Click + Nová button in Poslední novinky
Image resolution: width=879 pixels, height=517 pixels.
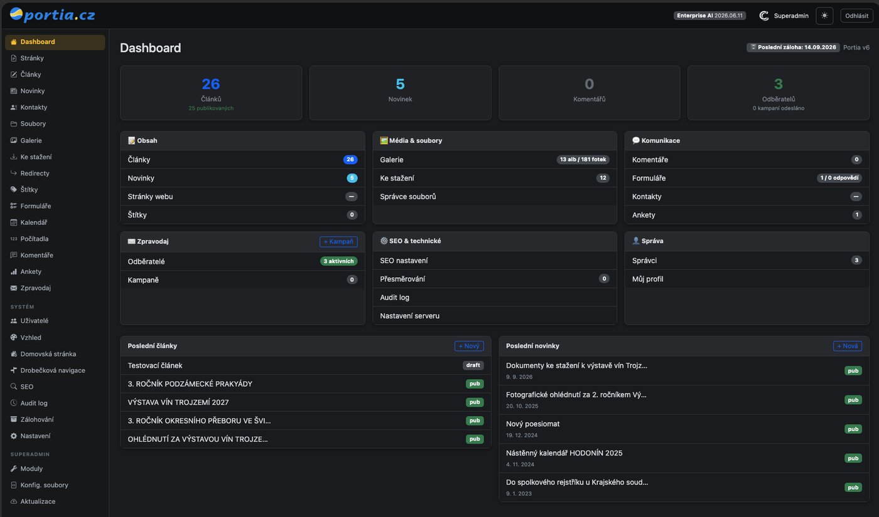click(x=848, y=346)
